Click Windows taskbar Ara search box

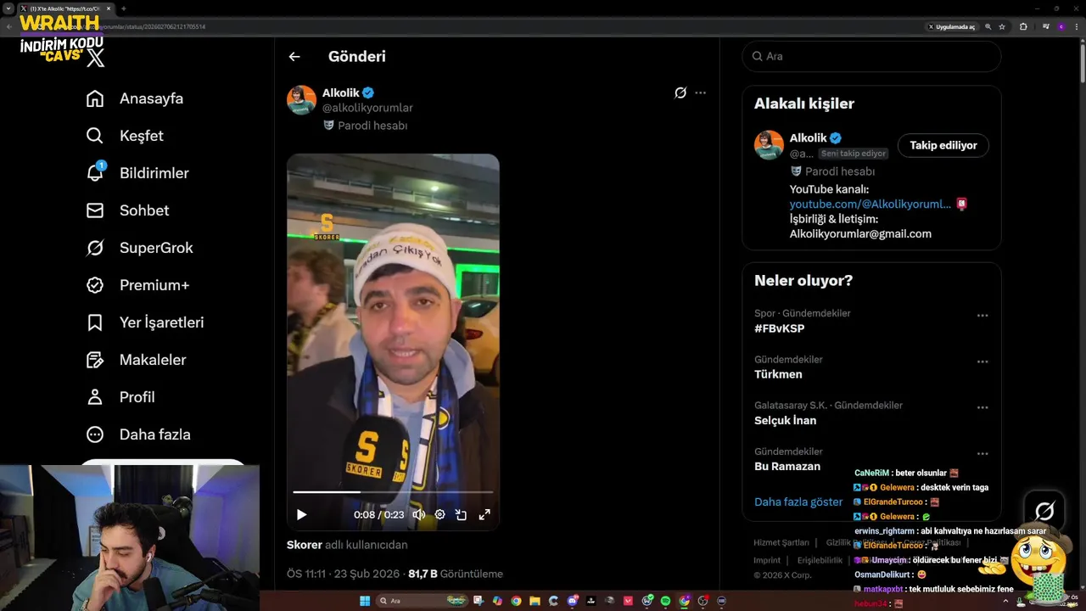[x=422, y=601]
